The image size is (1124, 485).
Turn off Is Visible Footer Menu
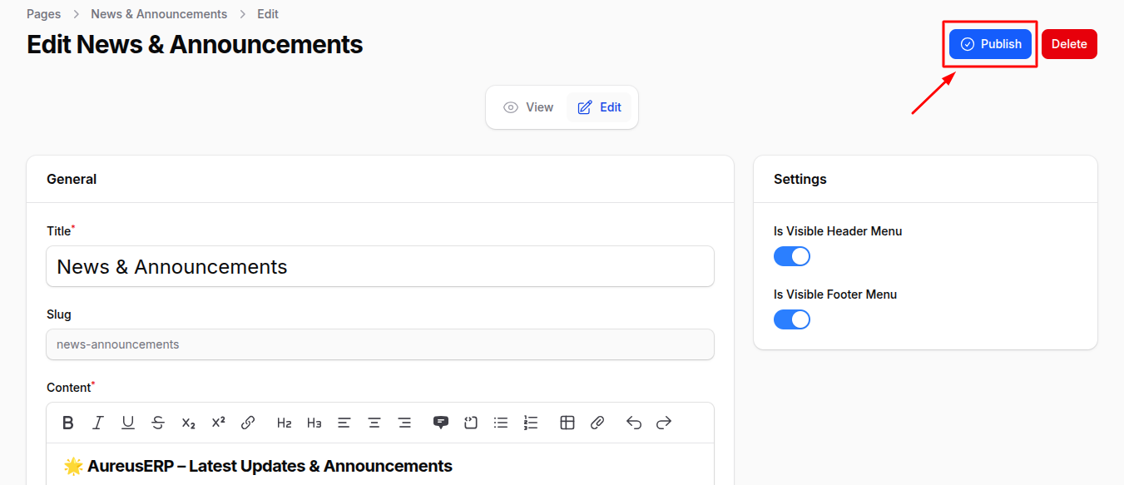(x=791, y=319)
